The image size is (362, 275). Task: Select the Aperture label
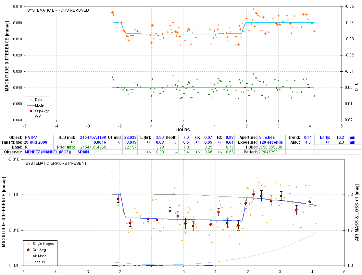click(248, 137)
